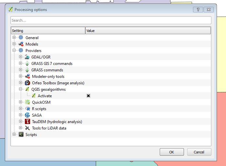Expand the GRASS commands node
Screen dimensions: 226x166
click(x=20, y=70)
